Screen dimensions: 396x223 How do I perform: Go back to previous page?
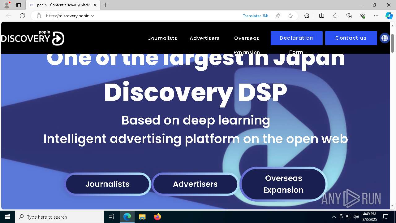click(9, 16)
